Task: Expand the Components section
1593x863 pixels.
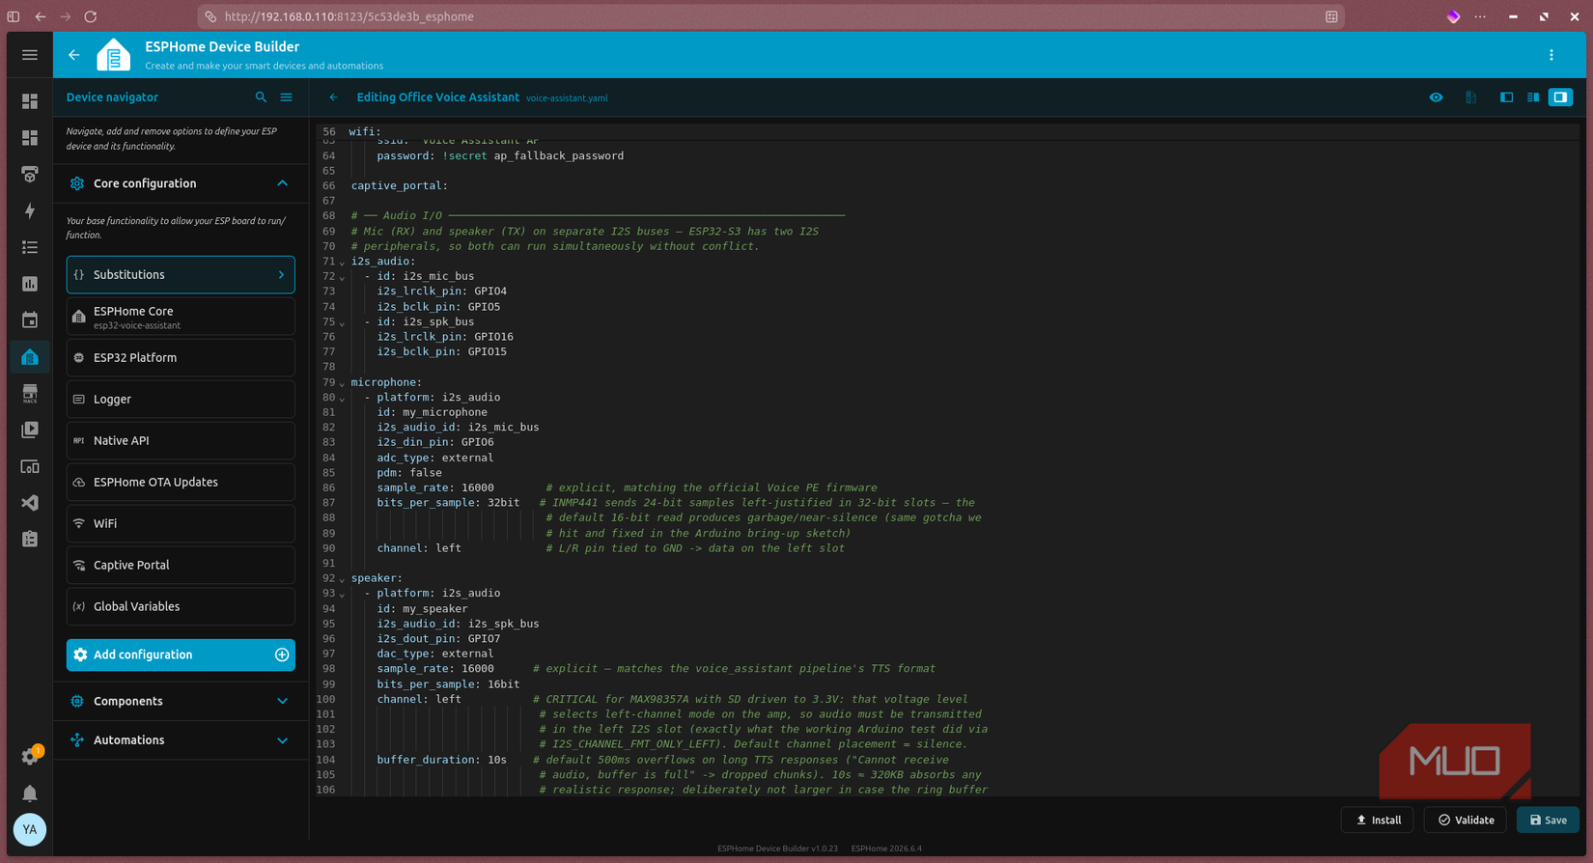Action: (282, 702)
